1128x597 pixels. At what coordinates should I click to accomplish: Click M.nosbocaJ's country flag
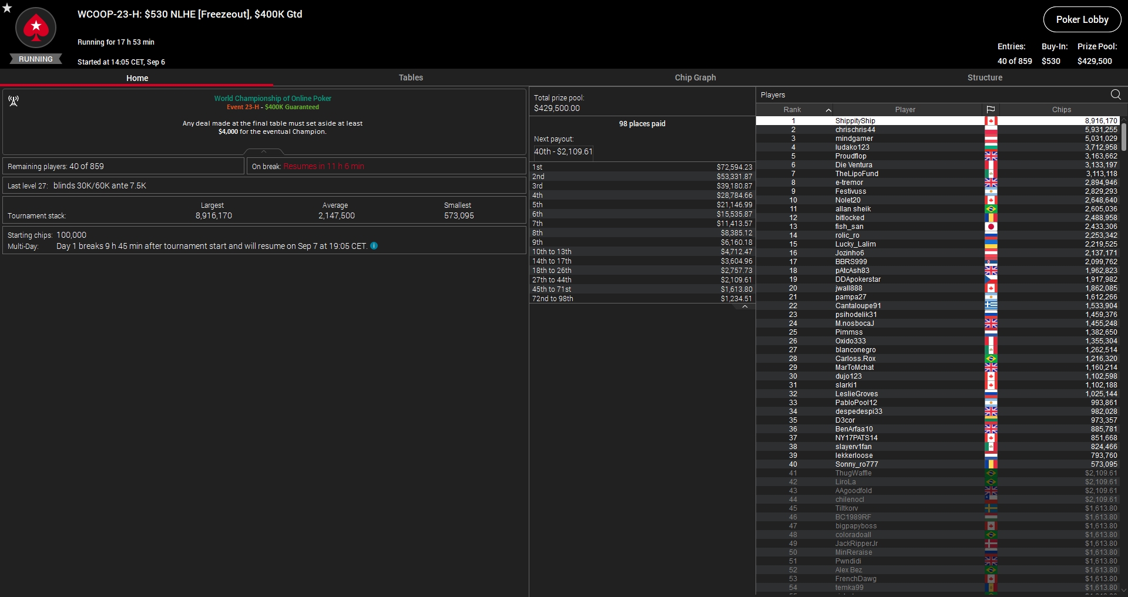[x=991, y=323]
